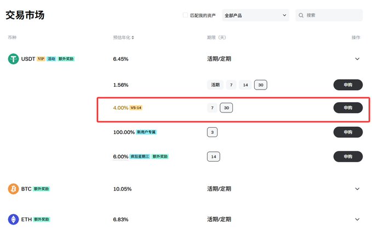Viewport: 372px width, 231px height.
Task: Expand the ETH row chevron
Action: point(357,220)
